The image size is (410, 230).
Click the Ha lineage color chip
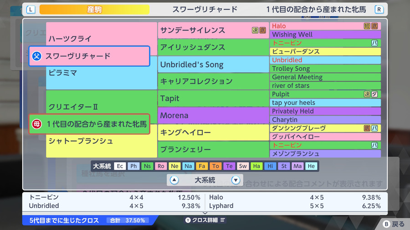point(256,166)
